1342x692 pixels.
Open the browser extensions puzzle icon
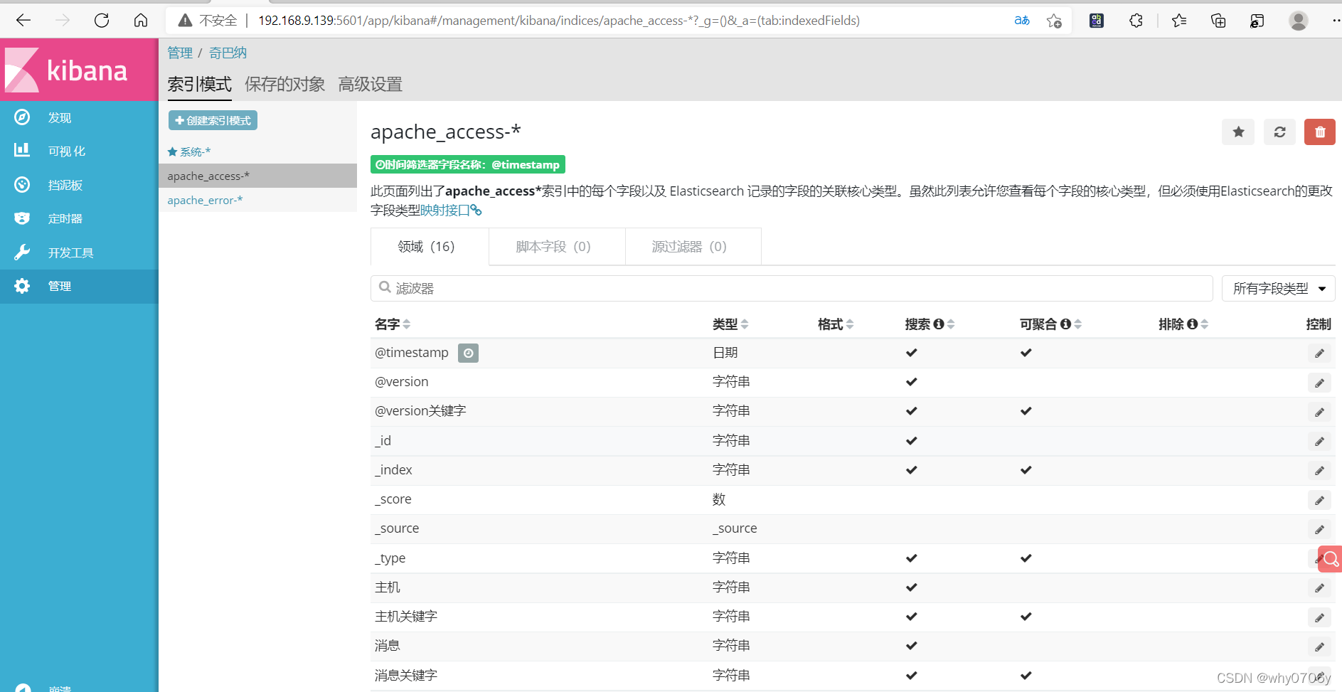[1136, 21]
